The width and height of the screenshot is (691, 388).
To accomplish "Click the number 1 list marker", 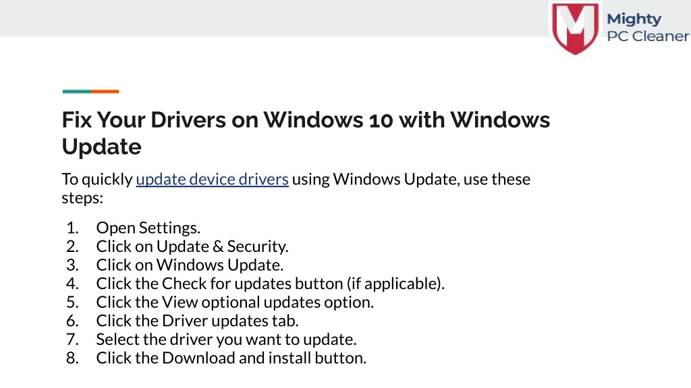I will (x=72, y=228).
